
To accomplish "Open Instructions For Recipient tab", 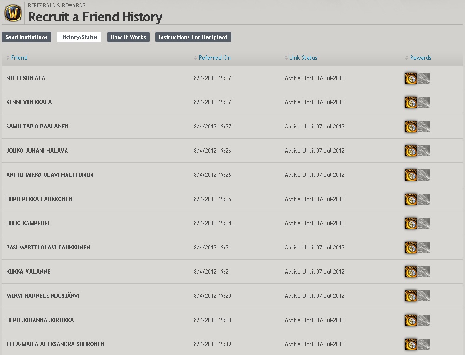I will pyautogui.click(x=193, y=37).
